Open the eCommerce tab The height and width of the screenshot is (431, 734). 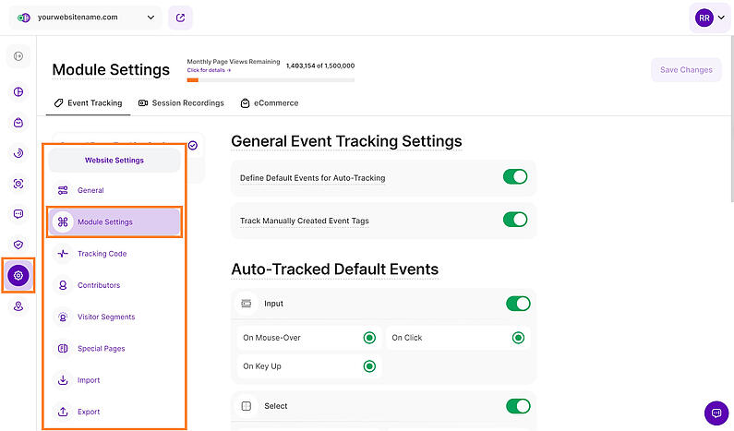[270, 103]
